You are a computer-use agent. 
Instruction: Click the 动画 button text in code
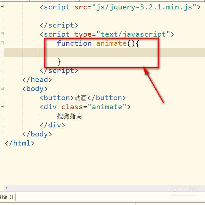pos(81,98)
